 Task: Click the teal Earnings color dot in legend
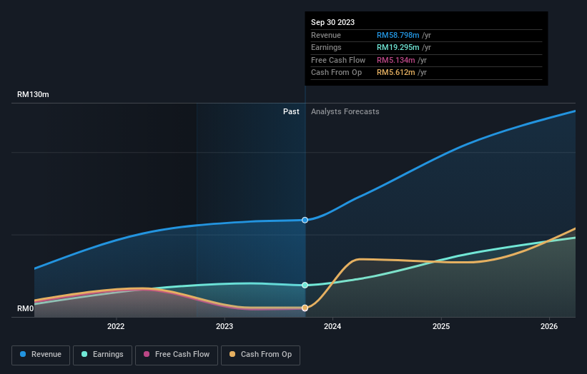(84, 354)
